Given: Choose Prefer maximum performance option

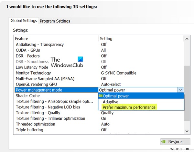Looking at the screenshot, I should tap(129, 107).
